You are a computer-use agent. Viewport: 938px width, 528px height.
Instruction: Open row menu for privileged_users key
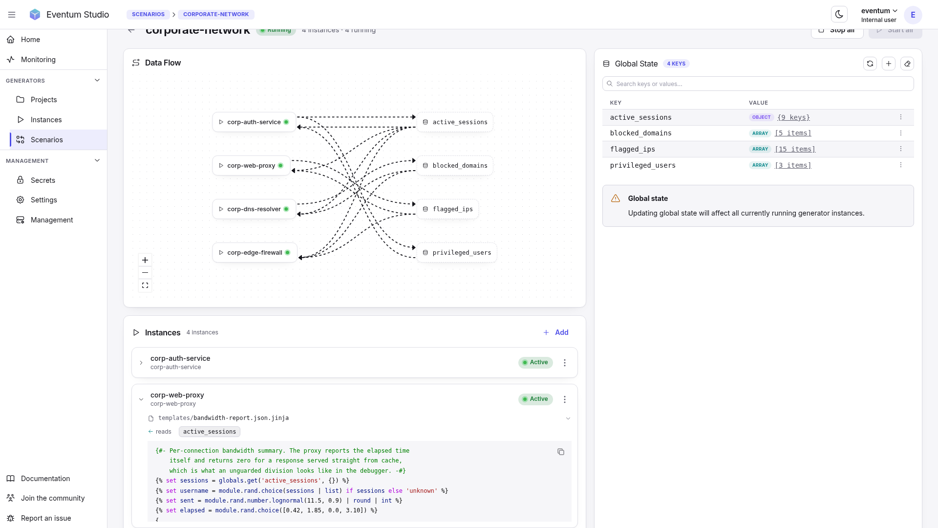pyautogui.click(x=901, y=165)
